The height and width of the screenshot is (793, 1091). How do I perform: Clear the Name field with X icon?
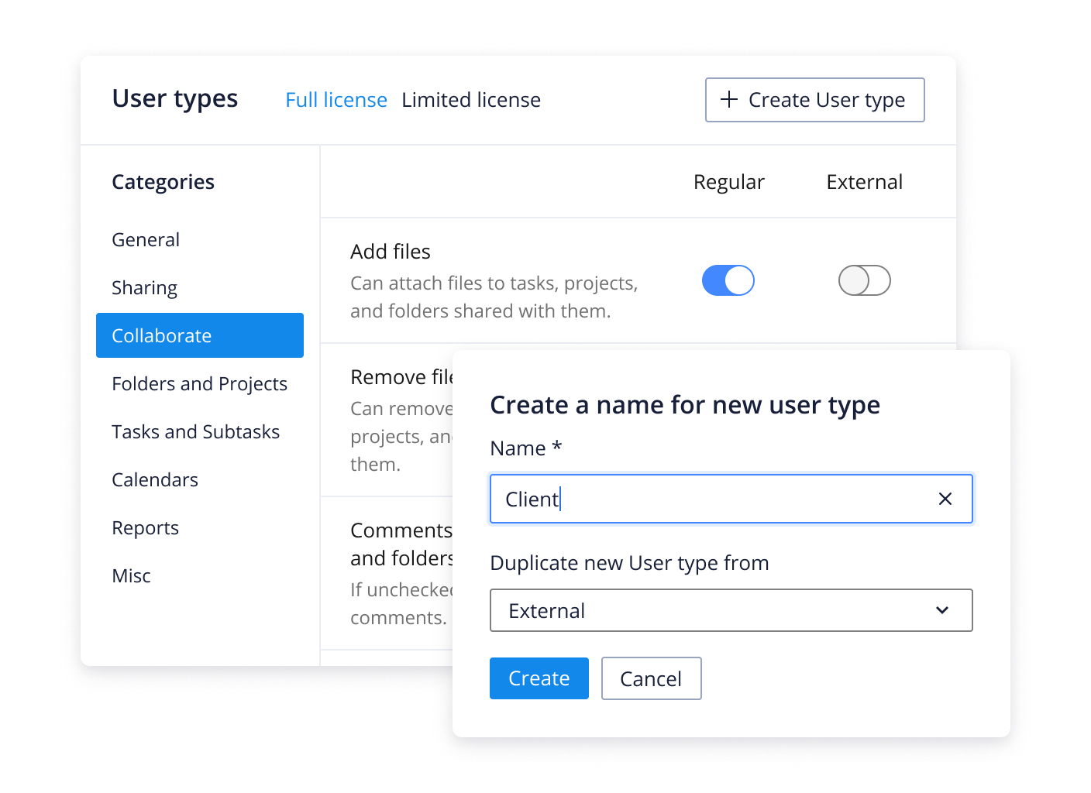point(945,499)
